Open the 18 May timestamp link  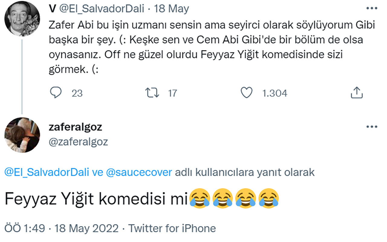click(171, 9)
